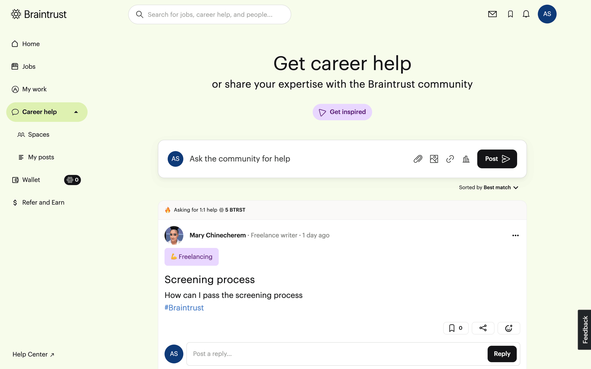Screen dimensions: 591x369
Task: Open the #Braintrust hashtag link
Action: (x=184, y=308)
